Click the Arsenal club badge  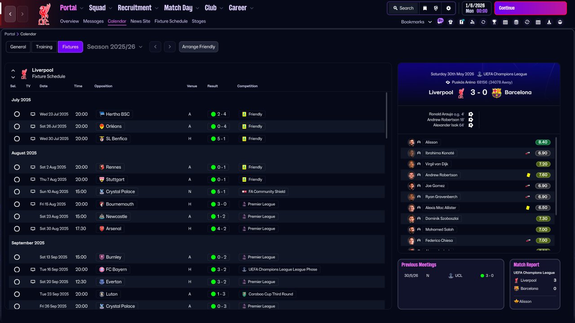(102, 229)
